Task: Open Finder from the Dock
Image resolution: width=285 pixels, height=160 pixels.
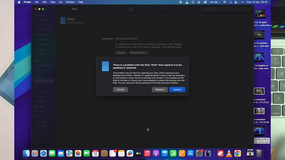Action: (26, 153)
